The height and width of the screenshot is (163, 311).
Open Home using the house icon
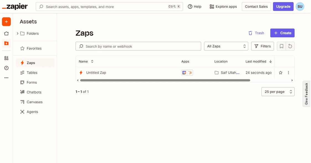(6, 33)
